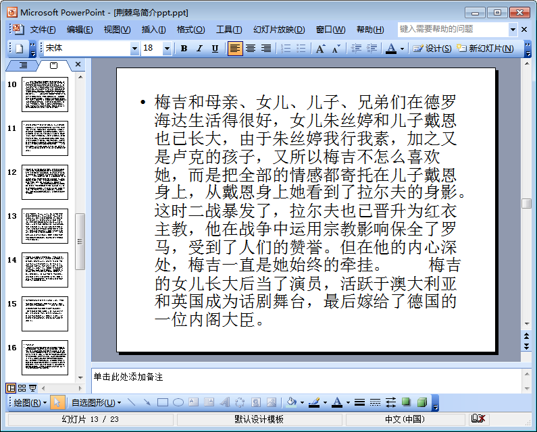The image size is (537, 432).
Task: Open 自选图形(U) AutoShapes menu
Action: coord(96,402)
